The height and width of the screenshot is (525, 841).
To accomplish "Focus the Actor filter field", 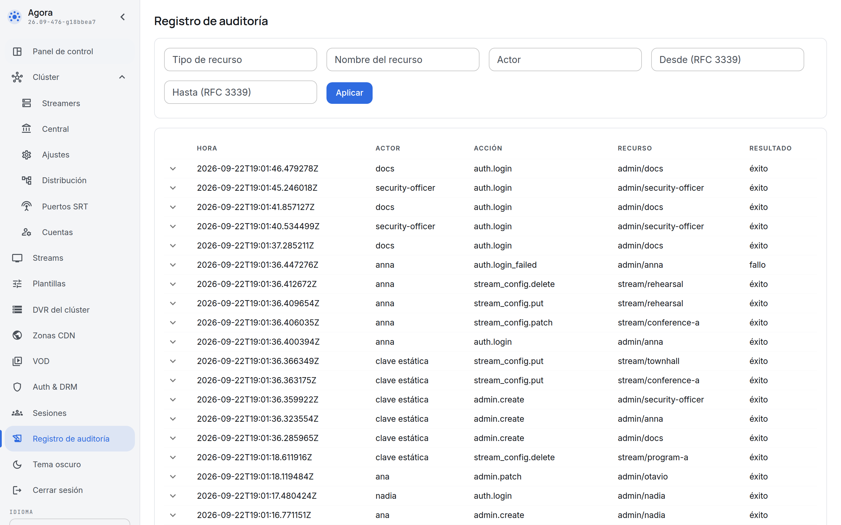I will pyautogui.click(x=565, y=60).
